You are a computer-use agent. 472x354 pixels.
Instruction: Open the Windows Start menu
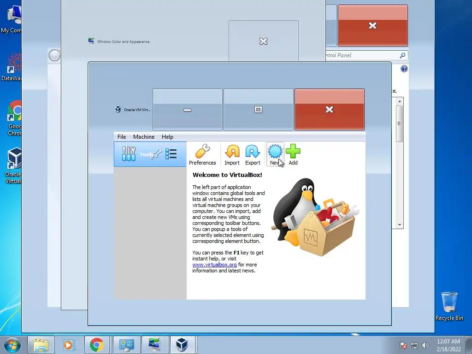tap(12, 345)
